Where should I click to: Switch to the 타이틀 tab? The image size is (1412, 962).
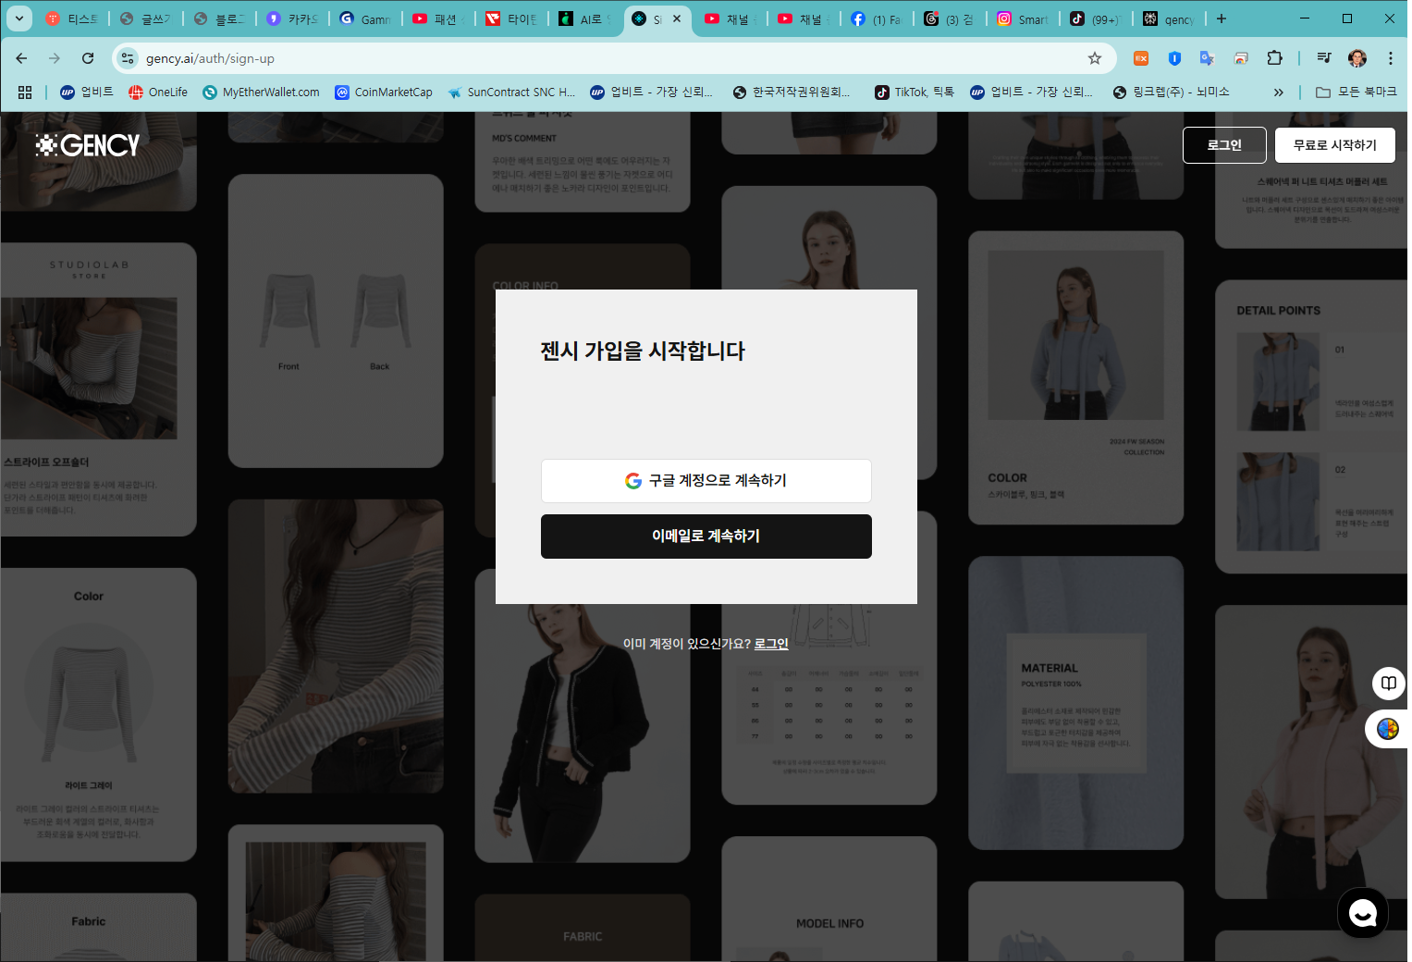point(513,18)
